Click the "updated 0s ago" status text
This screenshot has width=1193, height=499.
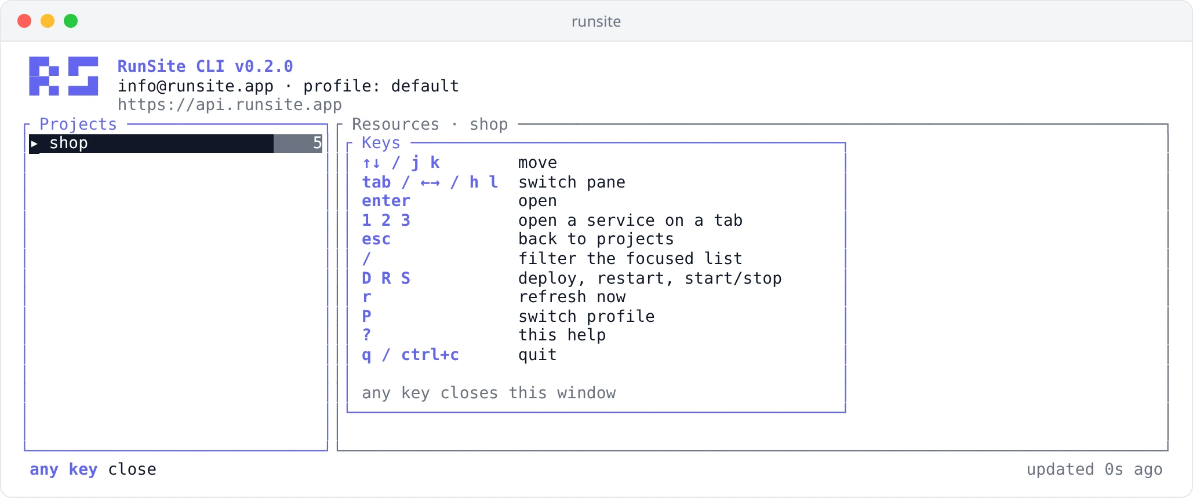point(1094,469)
